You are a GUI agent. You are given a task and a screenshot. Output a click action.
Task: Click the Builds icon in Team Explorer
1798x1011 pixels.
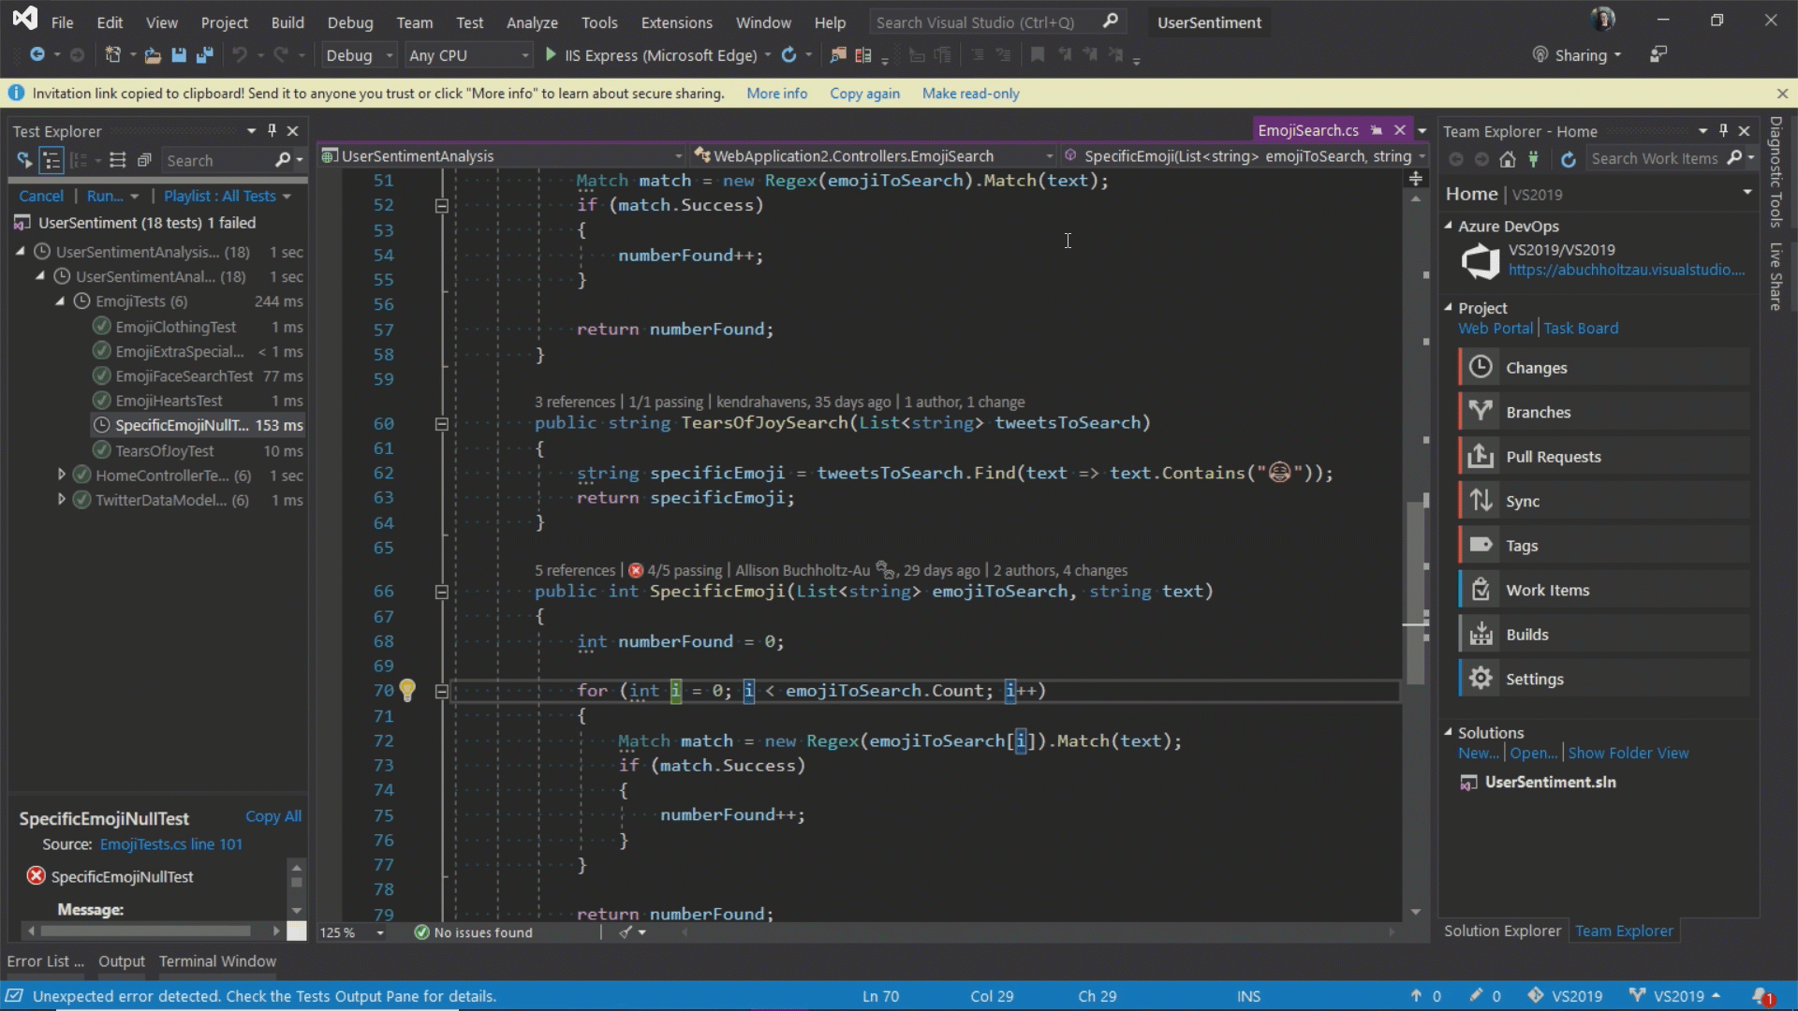(x=1480, y=633)
